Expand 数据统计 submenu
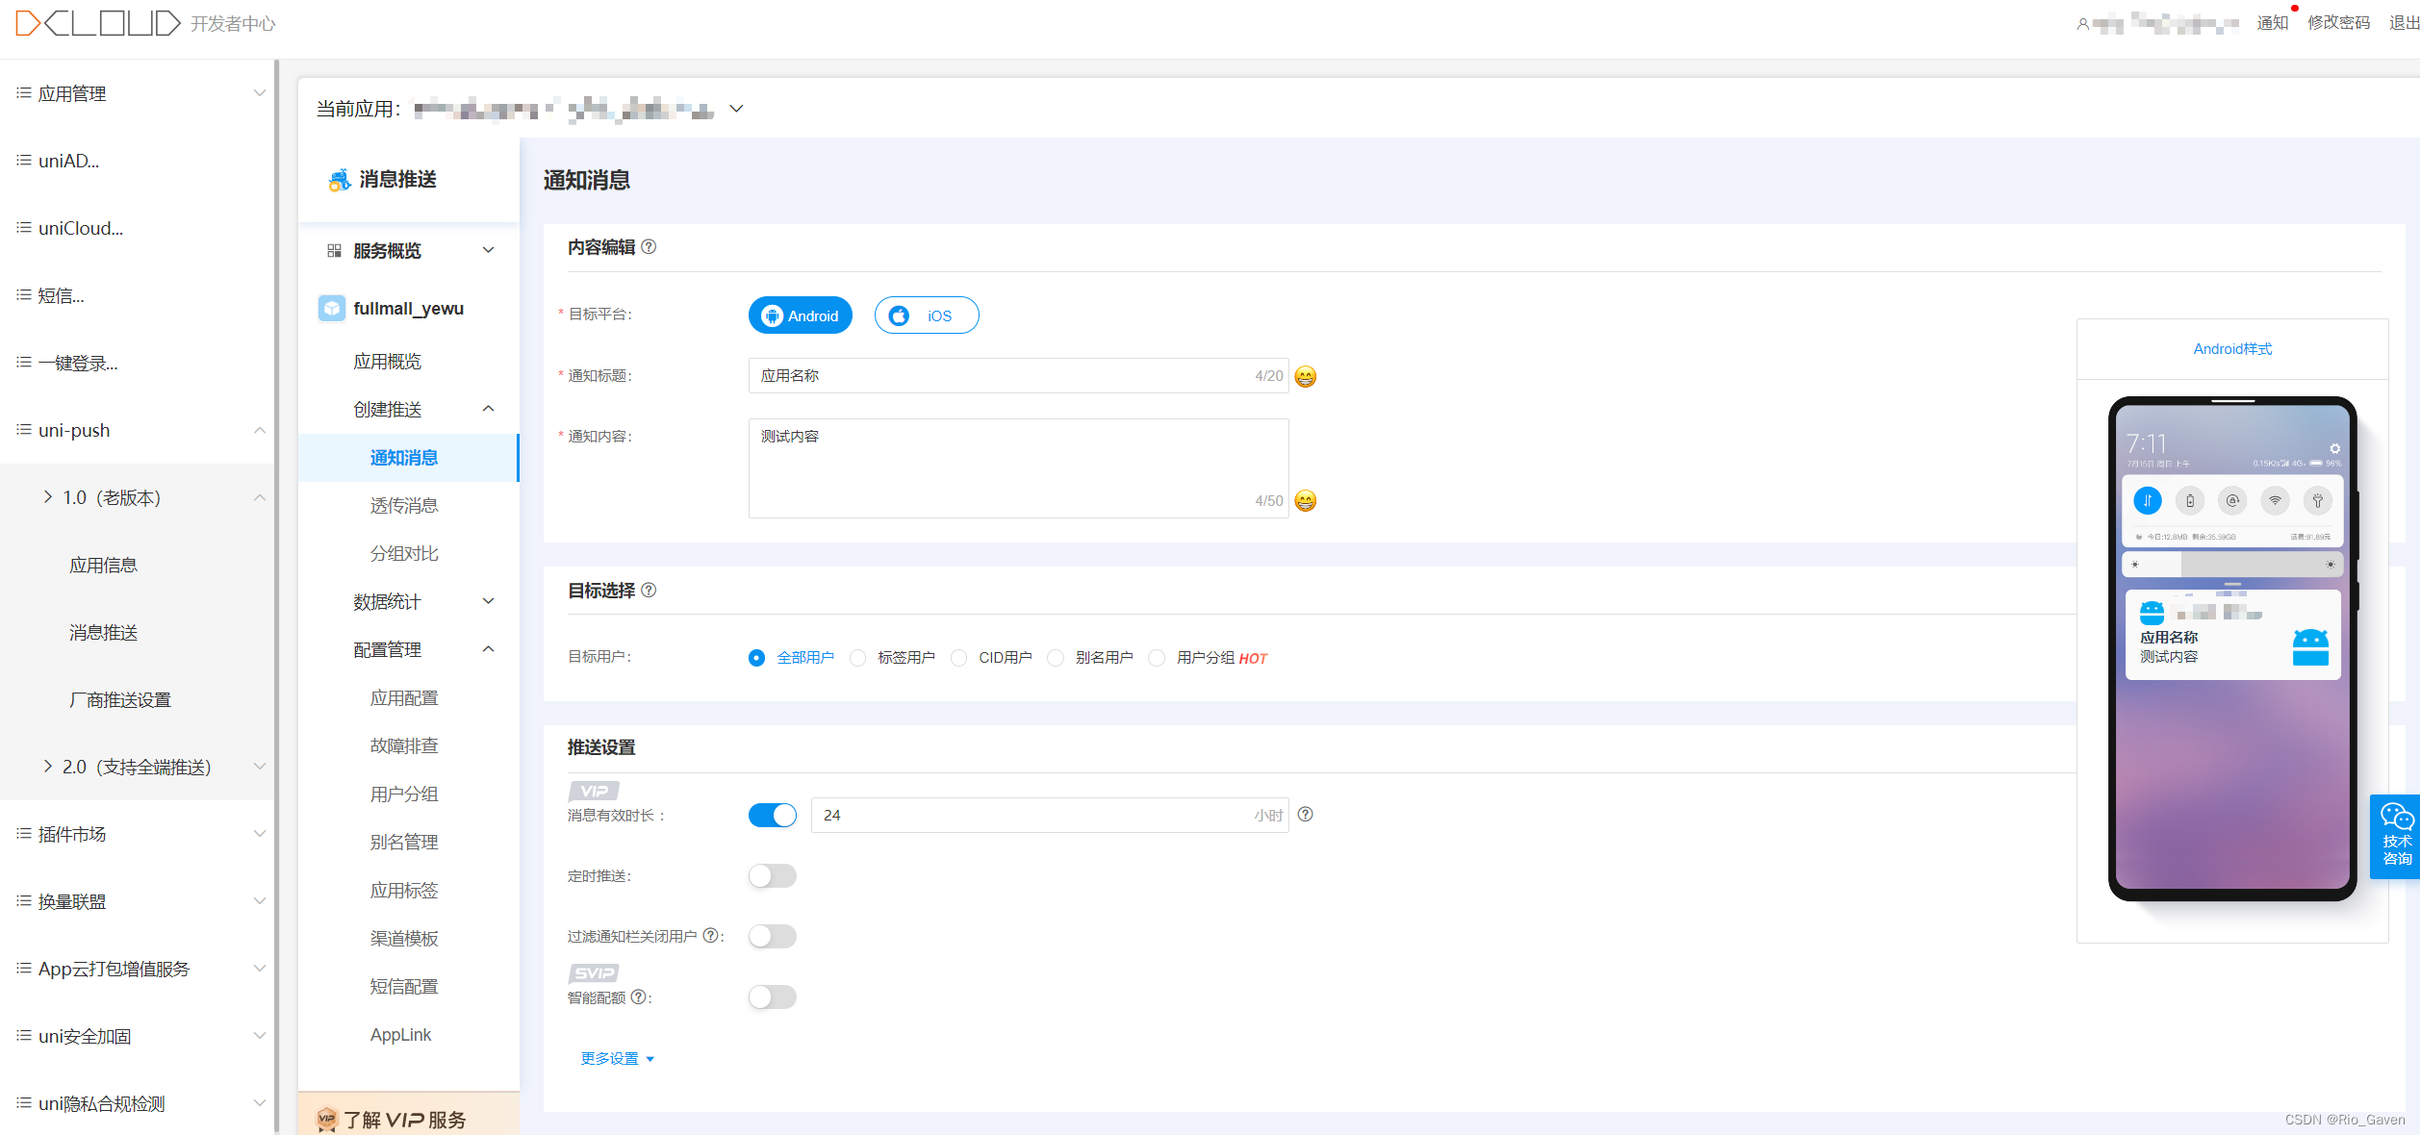The image size is (2420, 1135). pos(488,601)
